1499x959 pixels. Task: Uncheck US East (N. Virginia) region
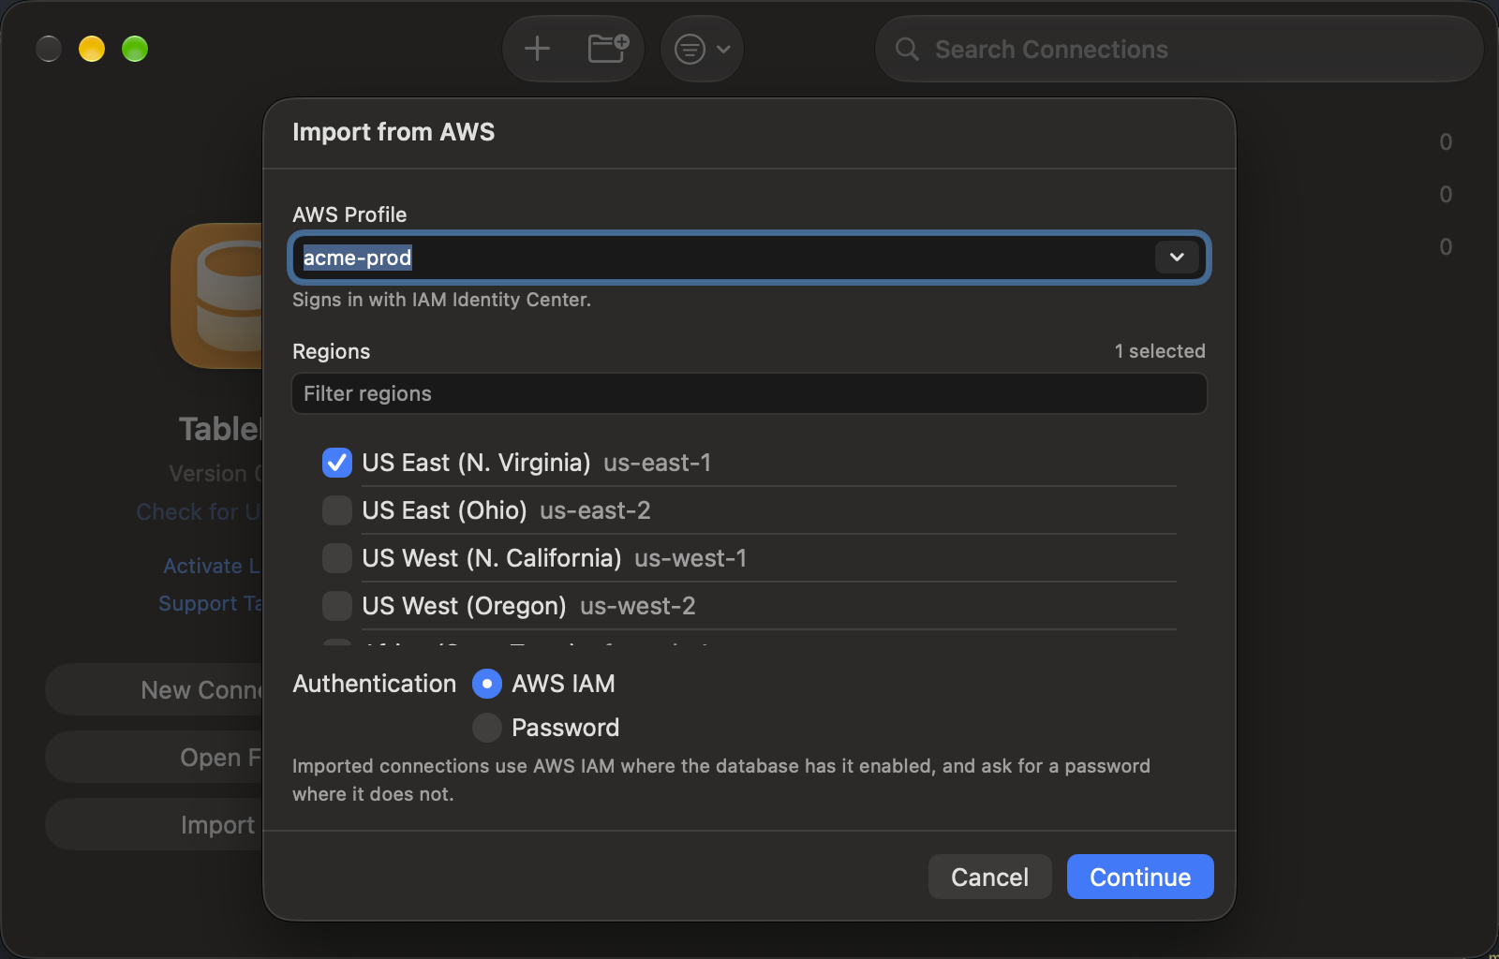coord(337,463)
